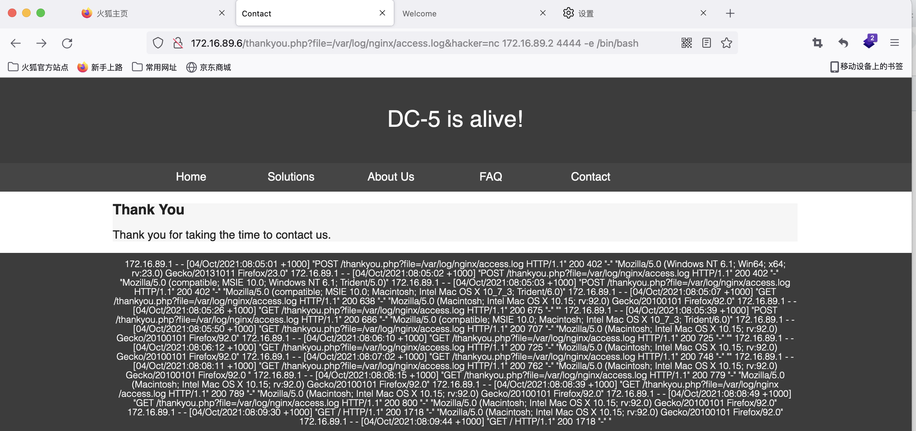916x431 pixels.
Task: Open the 常用网址 bookmarks folder
Action: (154, 67)
